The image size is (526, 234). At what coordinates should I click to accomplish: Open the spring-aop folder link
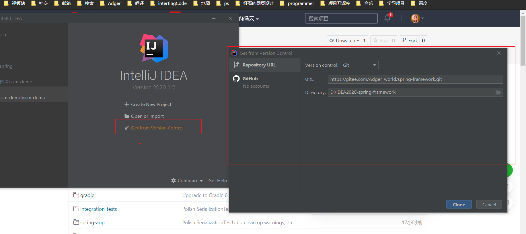92,223
